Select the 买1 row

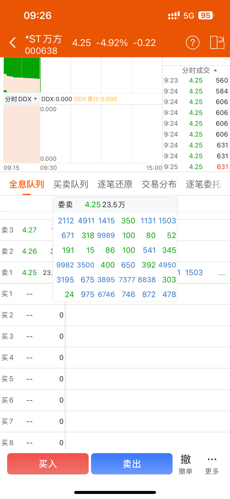[x=115, y=294]
